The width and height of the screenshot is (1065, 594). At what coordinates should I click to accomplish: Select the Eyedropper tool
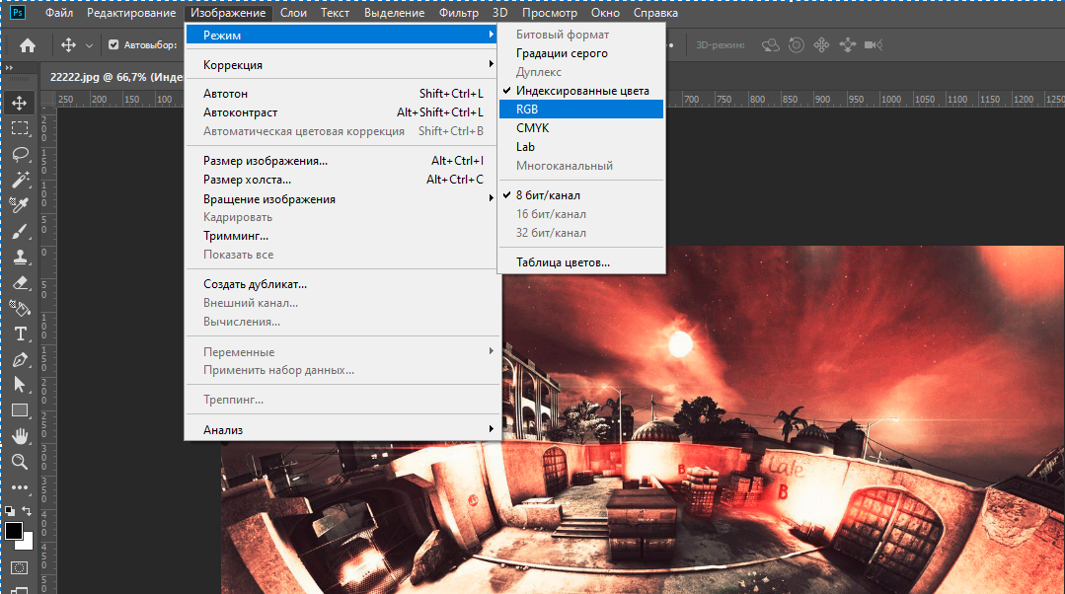pyautogui.click(x=19, y=205)
